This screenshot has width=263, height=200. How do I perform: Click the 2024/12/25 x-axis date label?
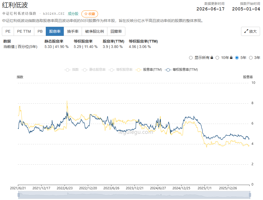coord(181,188)
